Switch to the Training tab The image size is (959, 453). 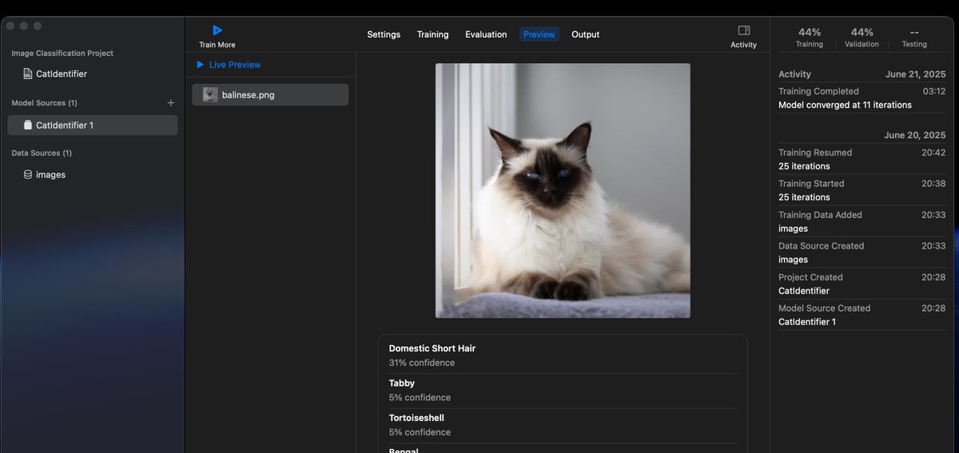point(432,34)
